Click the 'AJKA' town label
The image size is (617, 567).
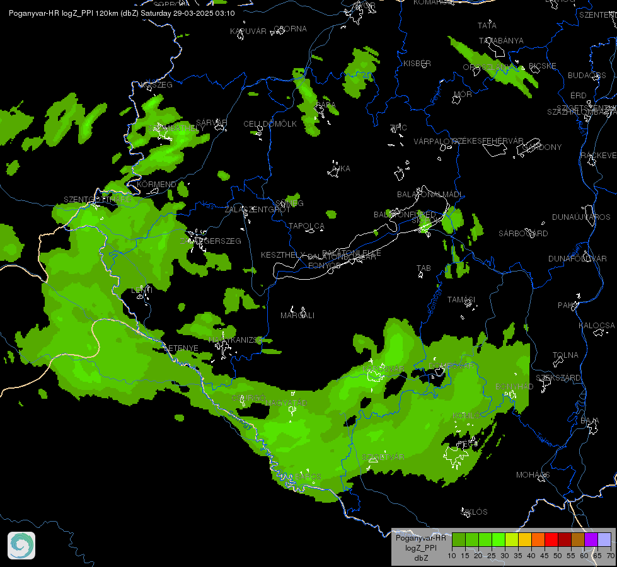pyautogui.click(x=341, y=169)
